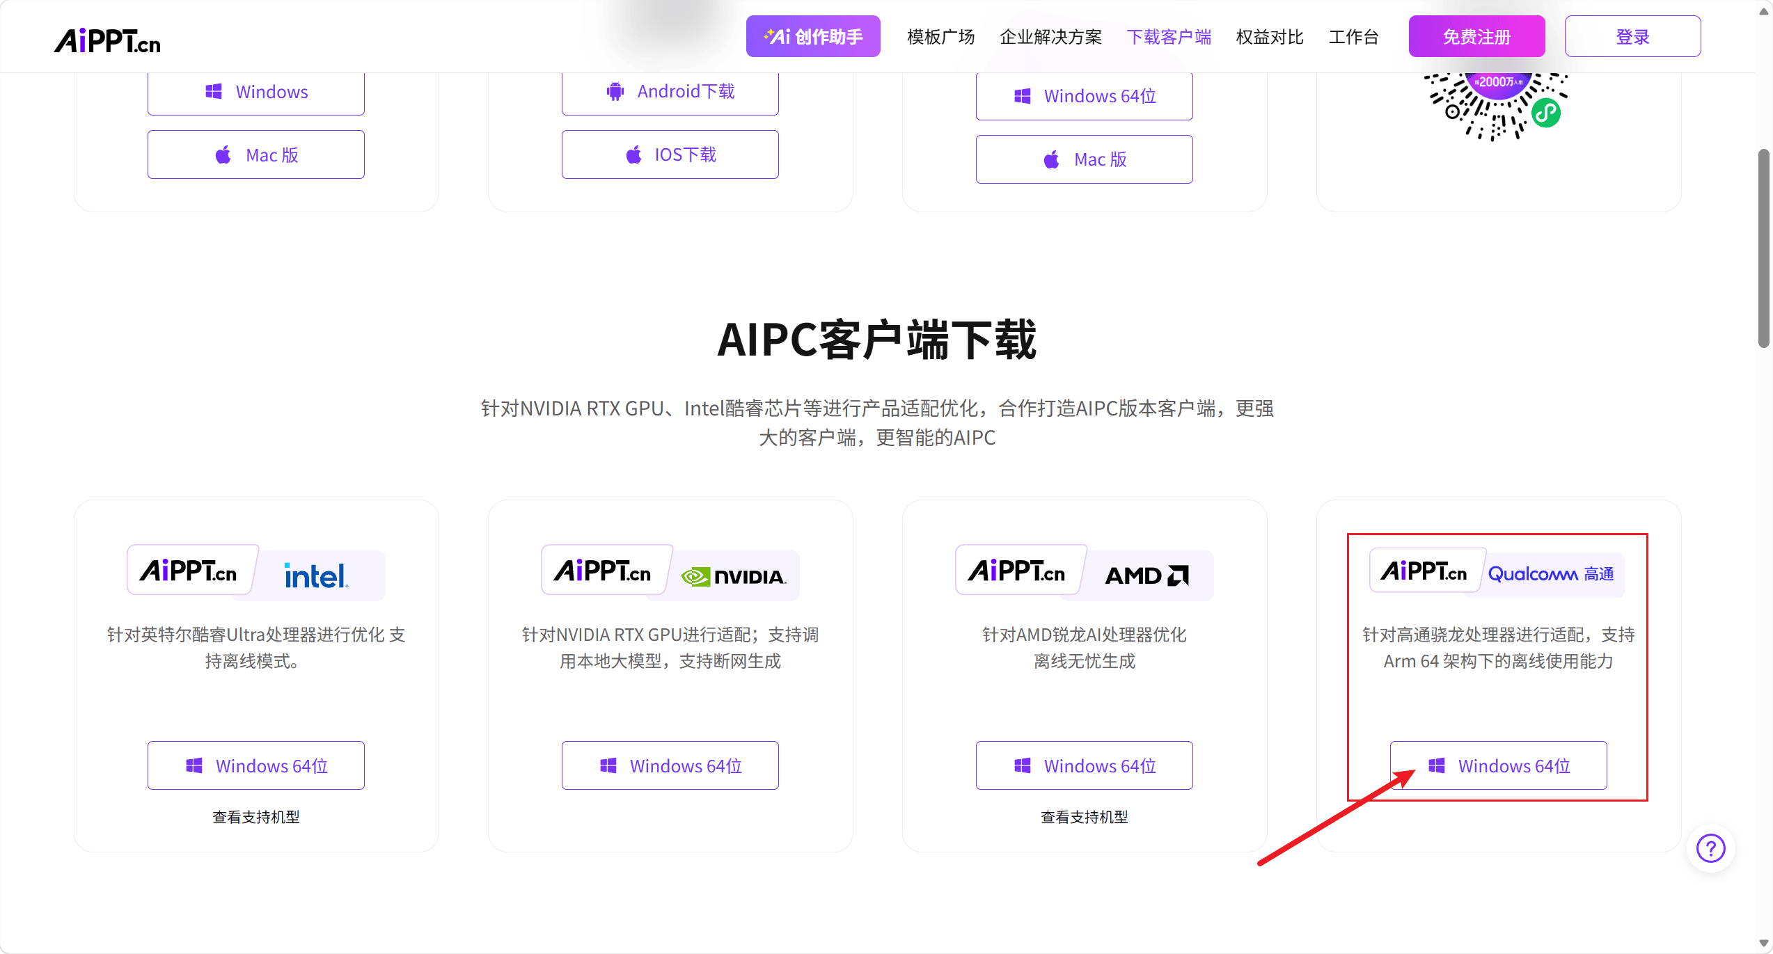Click the Windows icon in Intel download button
Screen dimensions: 1773x954
194,765
